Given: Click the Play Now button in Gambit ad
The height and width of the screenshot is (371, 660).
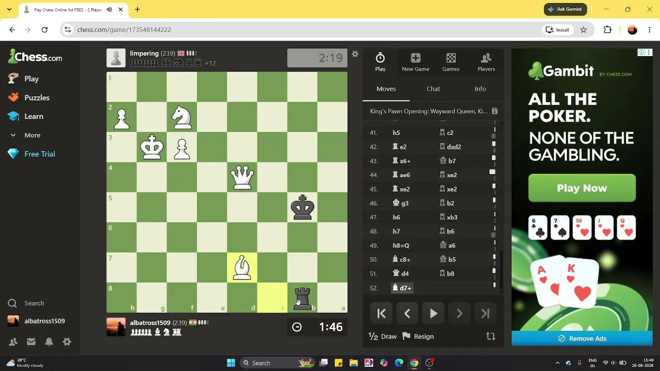Looking at the screenshot, I should click(x=582, y=188).
